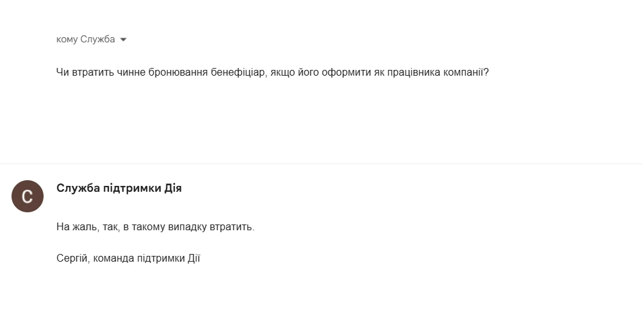Click "Дії" at the signature's end
This screenshot has height=329, width=642.
(194, 258)
